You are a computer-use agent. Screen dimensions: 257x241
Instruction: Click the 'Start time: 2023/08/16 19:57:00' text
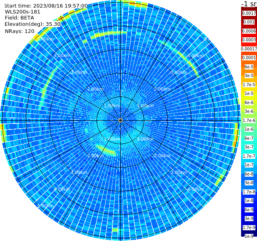click(46, 6)
